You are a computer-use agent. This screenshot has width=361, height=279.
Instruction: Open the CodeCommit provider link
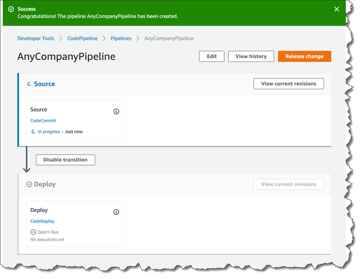tap(43, 121)
